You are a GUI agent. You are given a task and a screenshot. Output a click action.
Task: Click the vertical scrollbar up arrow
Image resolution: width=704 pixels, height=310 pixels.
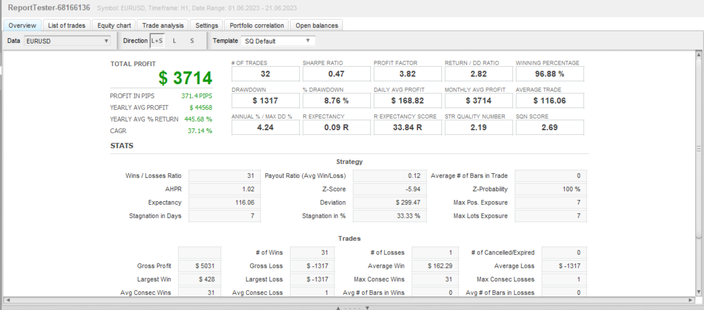coord(699,54)
